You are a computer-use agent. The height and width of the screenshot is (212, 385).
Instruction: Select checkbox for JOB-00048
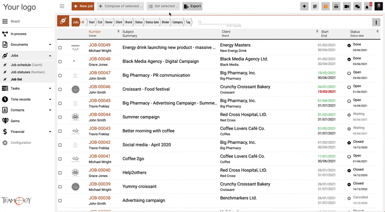click(x=60, y=62)
